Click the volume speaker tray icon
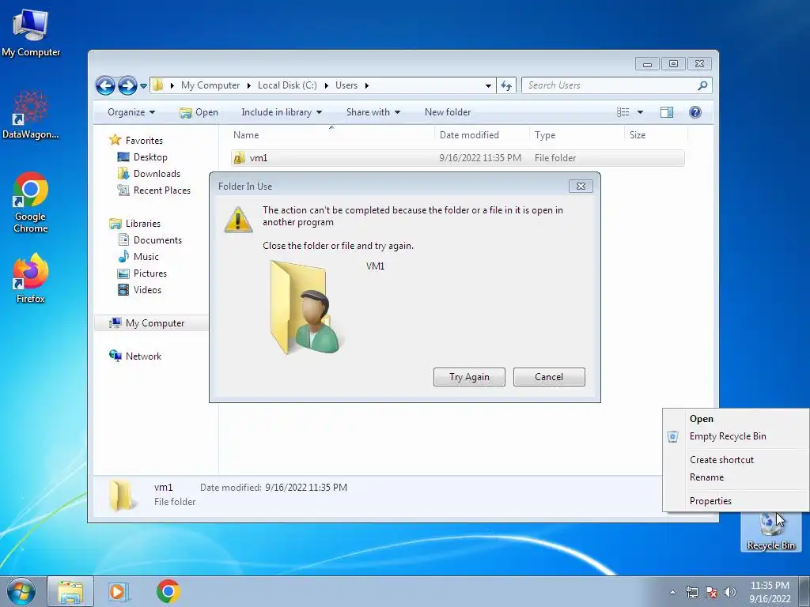Screen dimensions: 810x607 (x=730, y=592)
